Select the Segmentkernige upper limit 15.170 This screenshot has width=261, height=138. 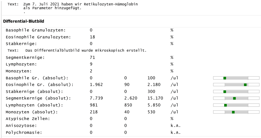click(155, 98)
